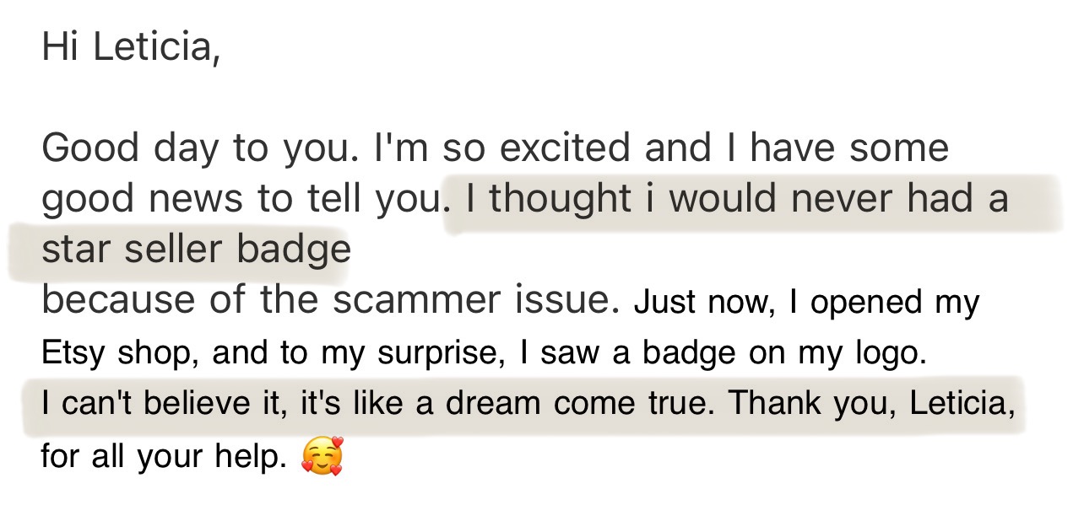Click the words "and I have some"
This screenshot has width=1084, height=505.
pyautogui.click(x=796, y=149)
